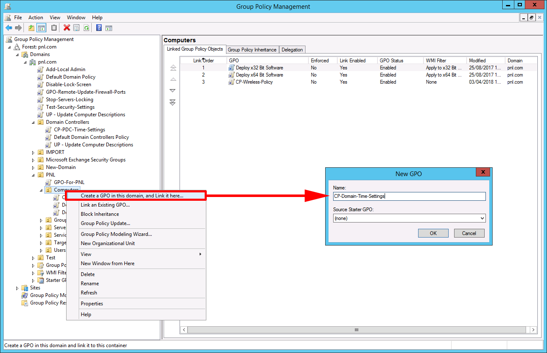Refresh using the green refresh toolbar icon
This screenshot has height=353, width=547.
(x=86, y=28)
